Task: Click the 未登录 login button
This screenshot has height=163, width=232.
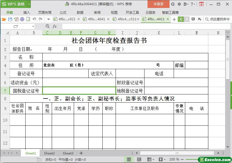Action: pyautogui.click(x=158, y=4)
